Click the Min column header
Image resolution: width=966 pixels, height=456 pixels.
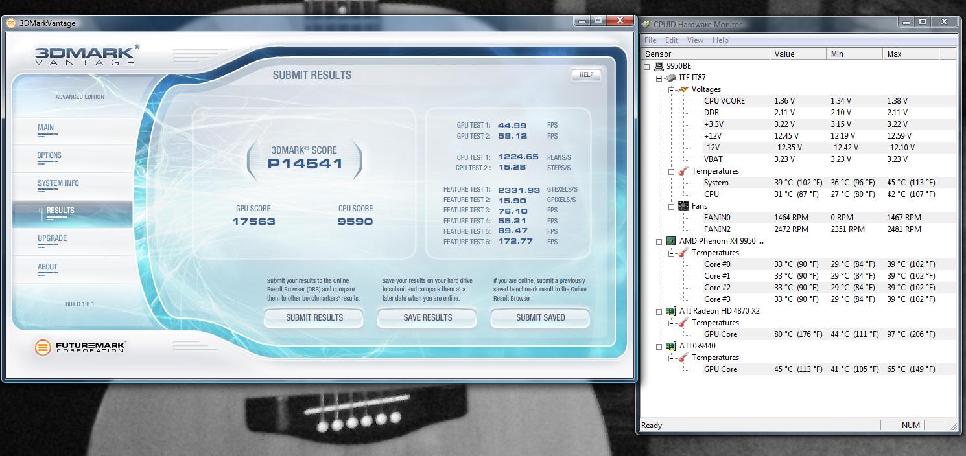pos(855,54)
